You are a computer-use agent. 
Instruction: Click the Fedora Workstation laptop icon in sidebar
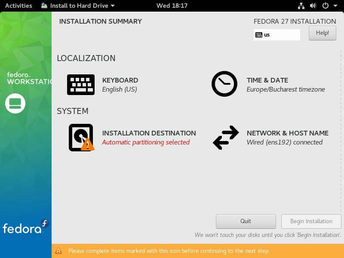(15, 103)
